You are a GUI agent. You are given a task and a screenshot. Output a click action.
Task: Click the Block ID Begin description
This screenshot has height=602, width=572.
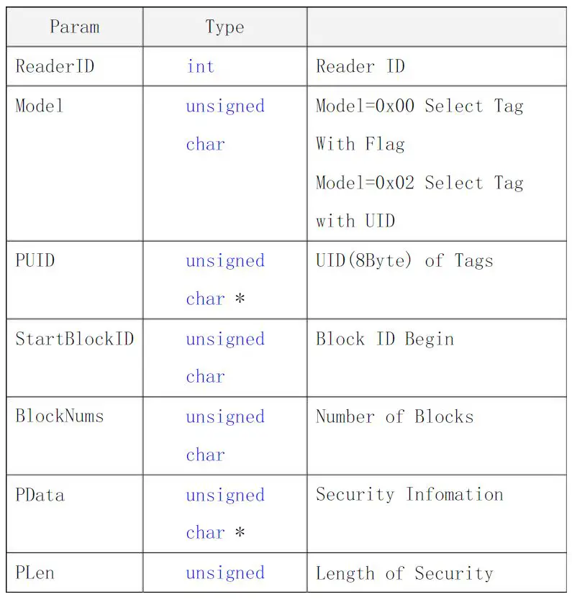385,339
